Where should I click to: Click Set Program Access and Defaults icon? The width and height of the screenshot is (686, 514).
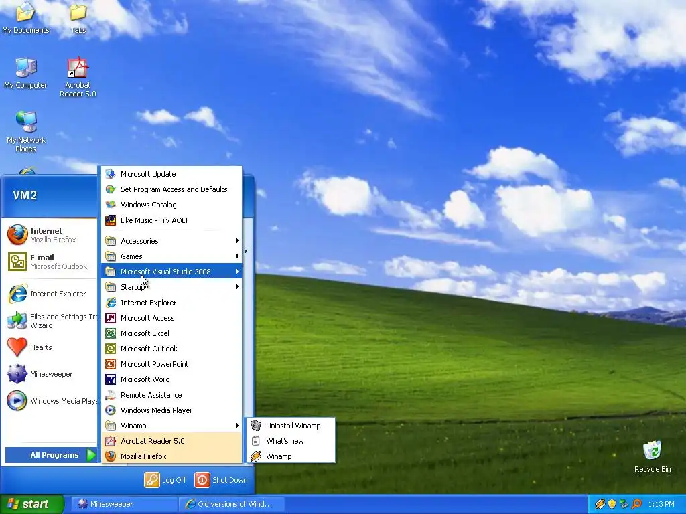[111, 189]
